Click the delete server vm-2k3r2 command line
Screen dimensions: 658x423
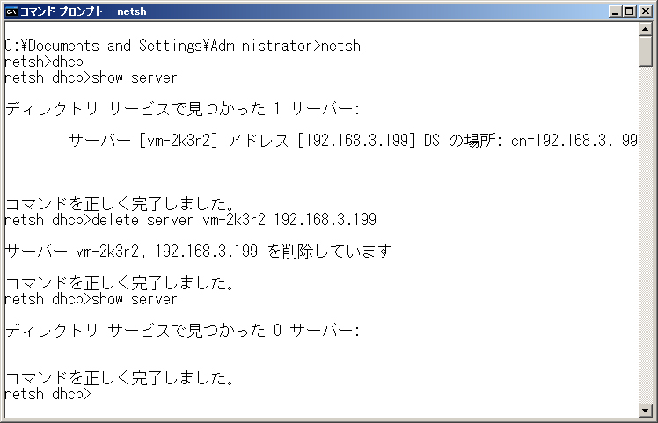(x=191, y=220)
